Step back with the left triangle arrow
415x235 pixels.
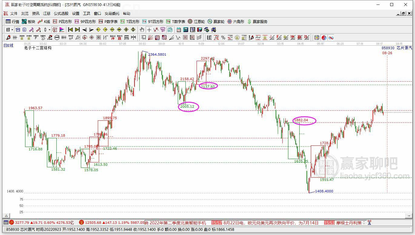pos(85,30)
